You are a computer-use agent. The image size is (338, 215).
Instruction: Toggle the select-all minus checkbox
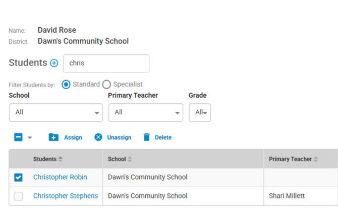19,137
